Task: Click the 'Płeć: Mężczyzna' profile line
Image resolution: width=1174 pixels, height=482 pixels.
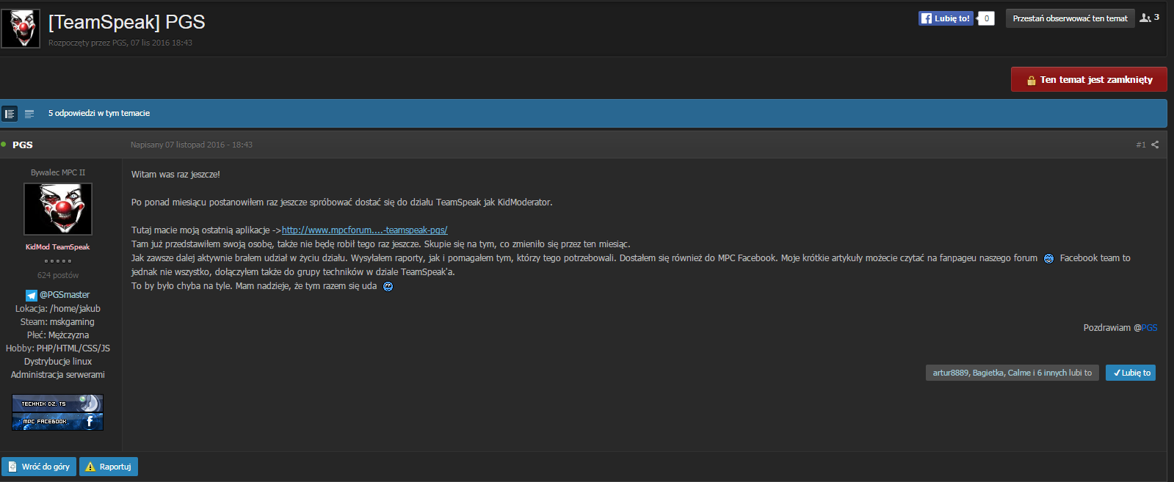Action: pos(58,335)
